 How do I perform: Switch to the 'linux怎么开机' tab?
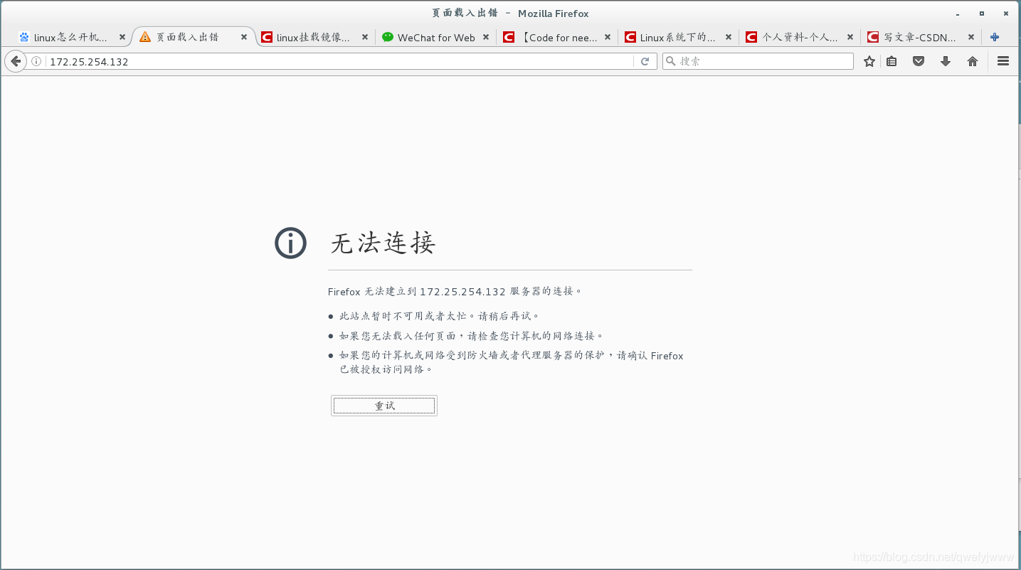pos(71,38)
